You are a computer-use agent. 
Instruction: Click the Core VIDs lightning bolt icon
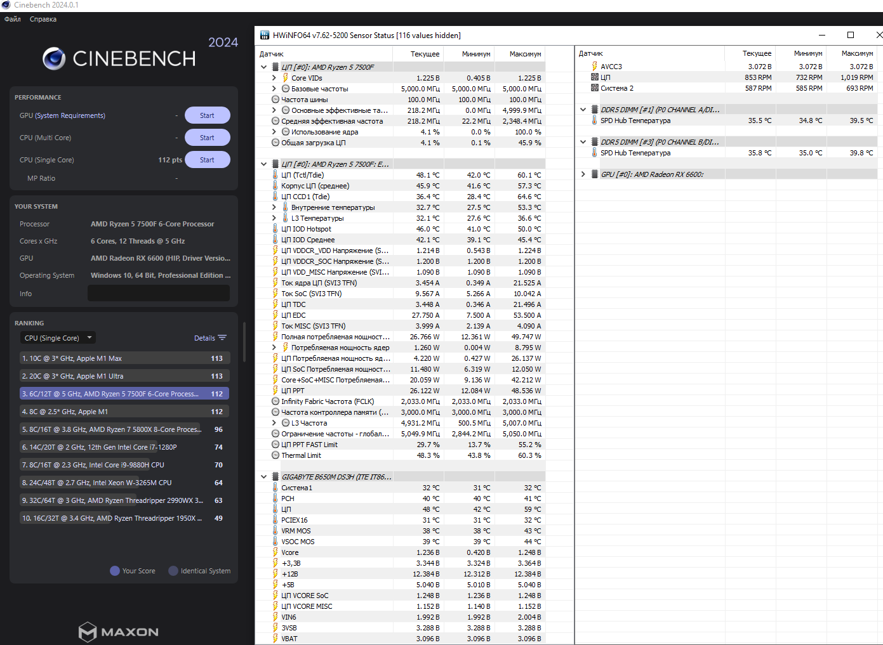coord(286,78)
